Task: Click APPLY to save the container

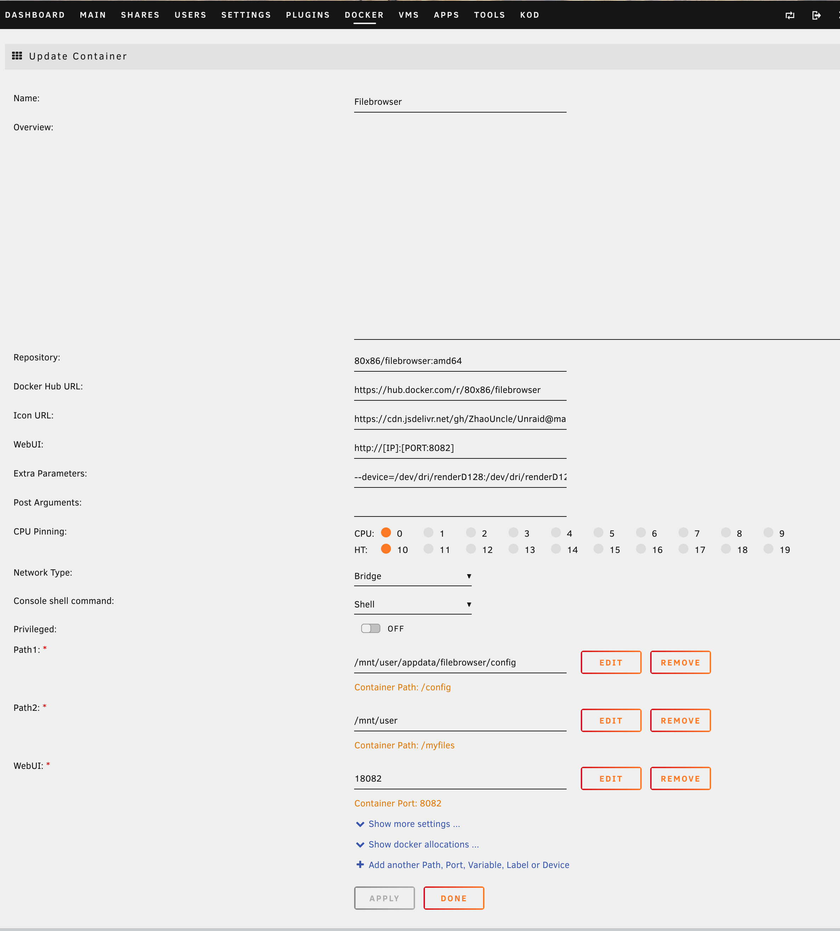Action: 385,898
